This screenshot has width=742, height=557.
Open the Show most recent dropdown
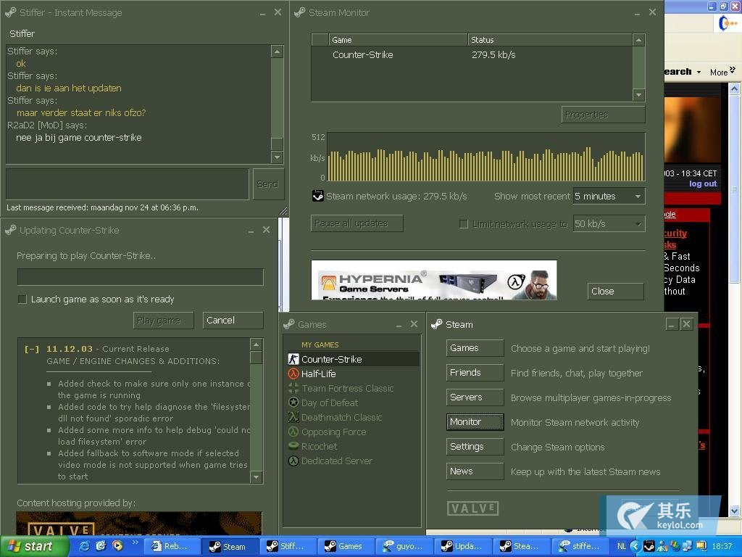point(608,197)
